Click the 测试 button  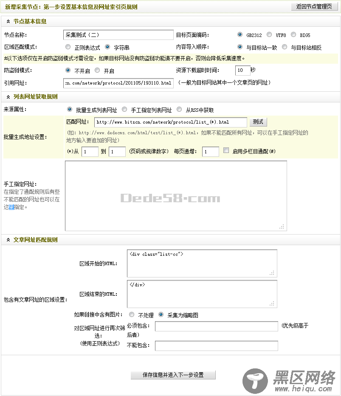click(x=258, y=122)
